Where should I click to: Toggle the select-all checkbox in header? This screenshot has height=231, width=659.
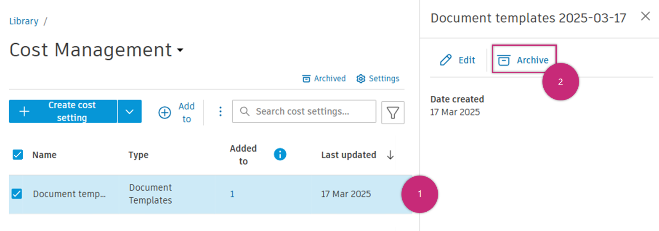click(17, 155)
